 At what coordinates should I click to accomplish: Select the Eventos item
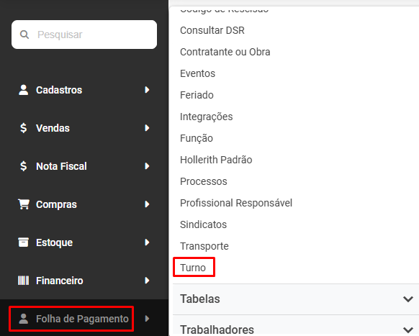tap(198, 73)
